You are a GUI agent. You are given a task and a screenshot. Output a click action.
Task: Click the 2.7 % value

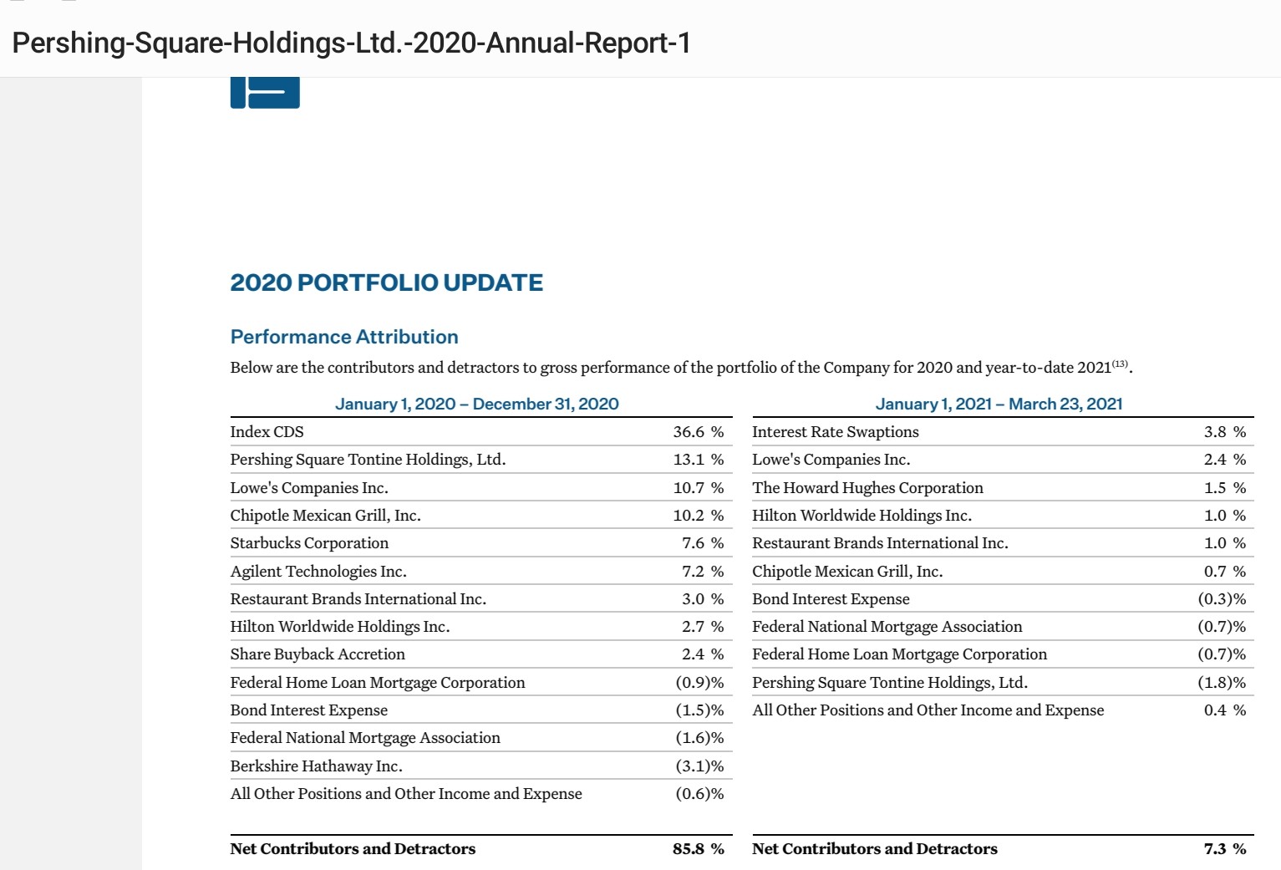703,626
